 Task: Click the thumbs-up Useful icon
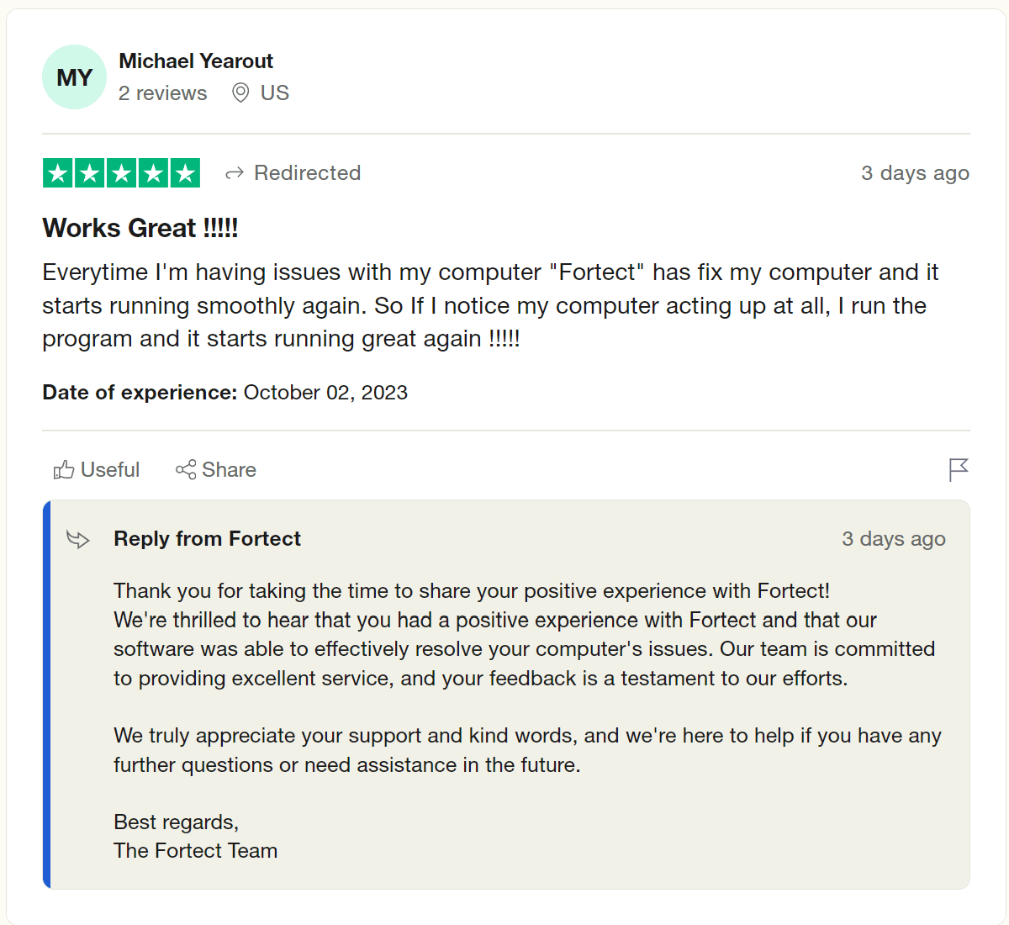[64, 470]
